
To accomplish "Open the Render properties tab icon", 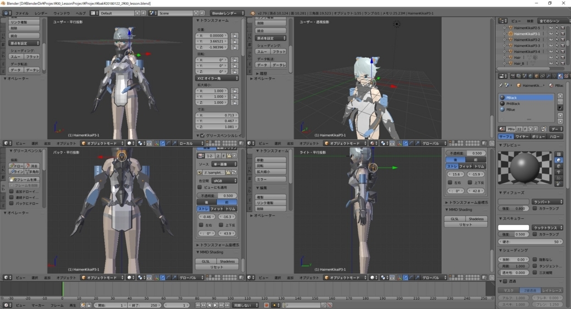I will pos(513,76).
